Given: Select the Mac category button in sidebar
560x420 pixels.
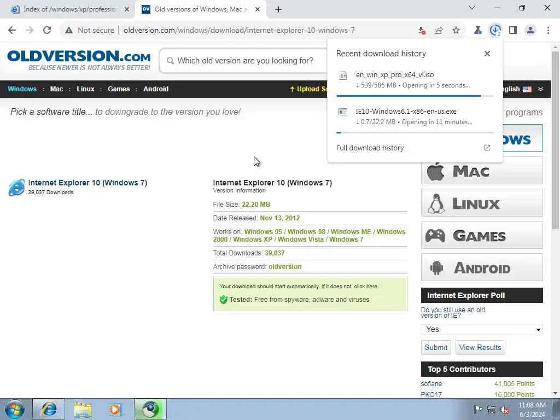Looking at the screenshot, I should coord(482,171).
